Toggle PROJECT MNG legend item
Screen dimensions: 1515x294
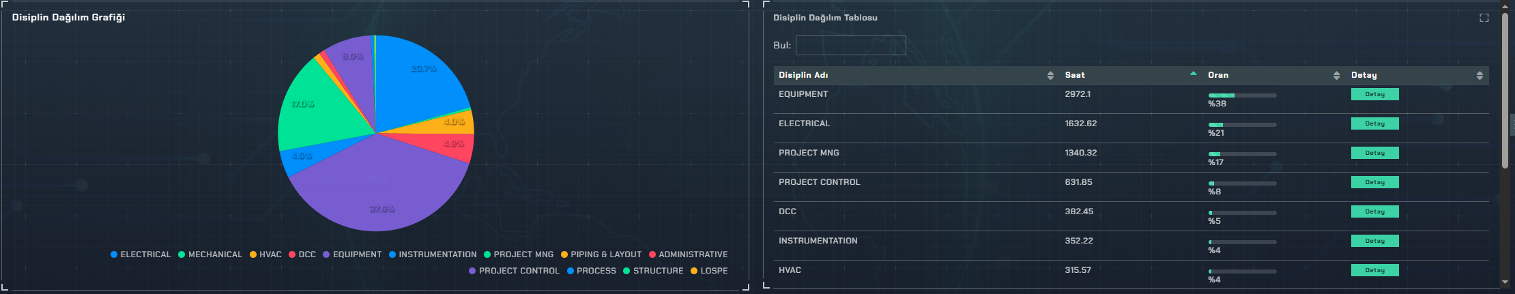(x=519, y=254)
